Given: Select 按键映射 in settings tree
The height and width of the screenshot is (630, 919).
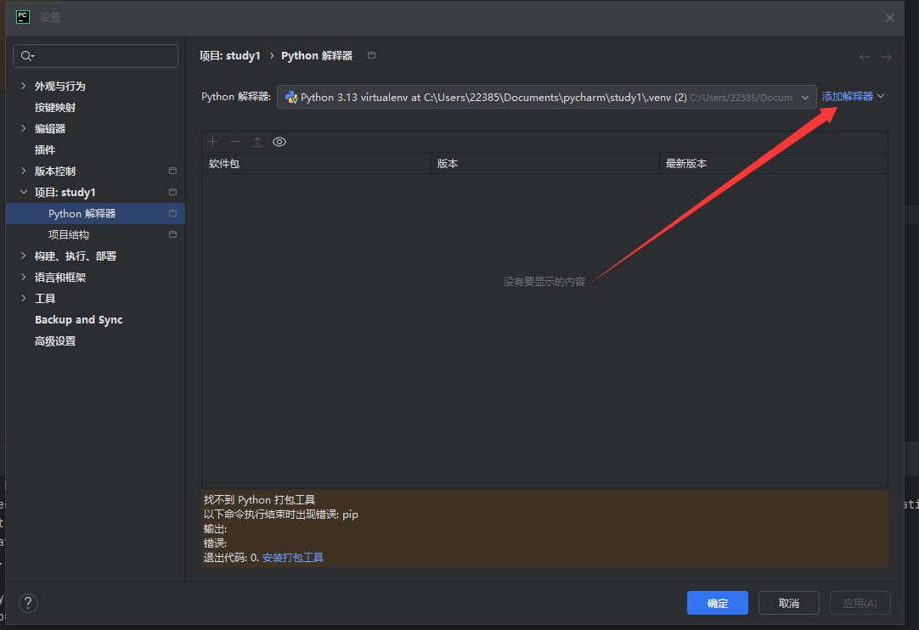Looking at the screenshot, I should click(55, 107).
